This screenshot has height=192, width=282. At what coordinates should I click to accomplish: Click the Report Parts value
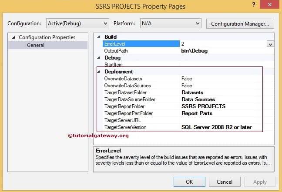(x=197, y=113)
